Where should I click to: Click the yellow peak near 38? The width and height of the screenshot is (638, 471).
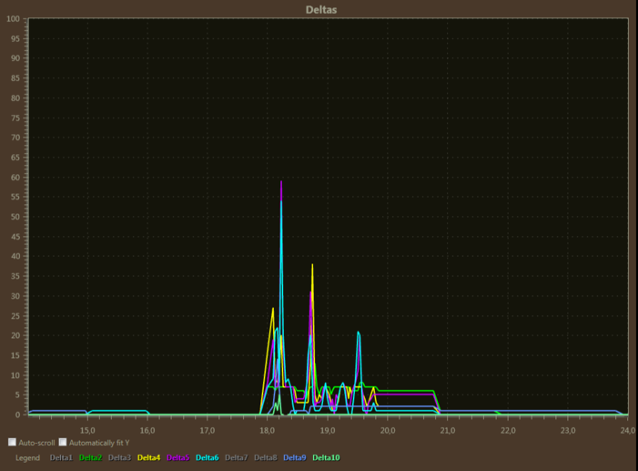click(312, 265)
